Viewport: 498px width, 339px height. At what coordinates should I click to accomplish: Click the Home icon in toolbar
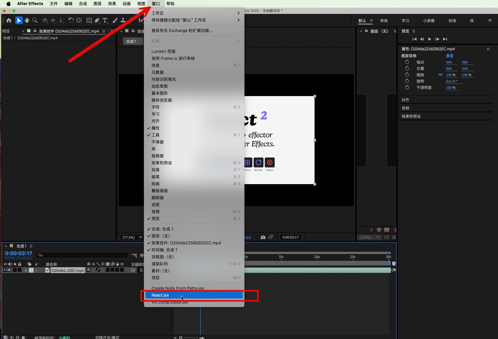[x=9, y=20]
